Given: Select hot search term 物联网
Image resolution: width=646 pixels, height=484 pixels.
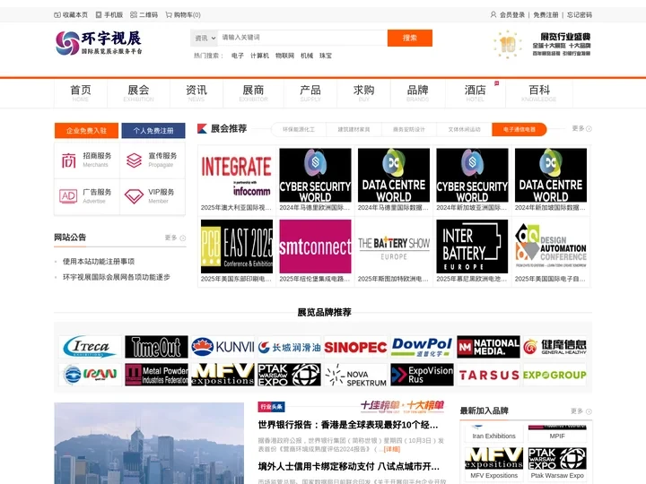Looking at the screenshot, I should 284,56.
